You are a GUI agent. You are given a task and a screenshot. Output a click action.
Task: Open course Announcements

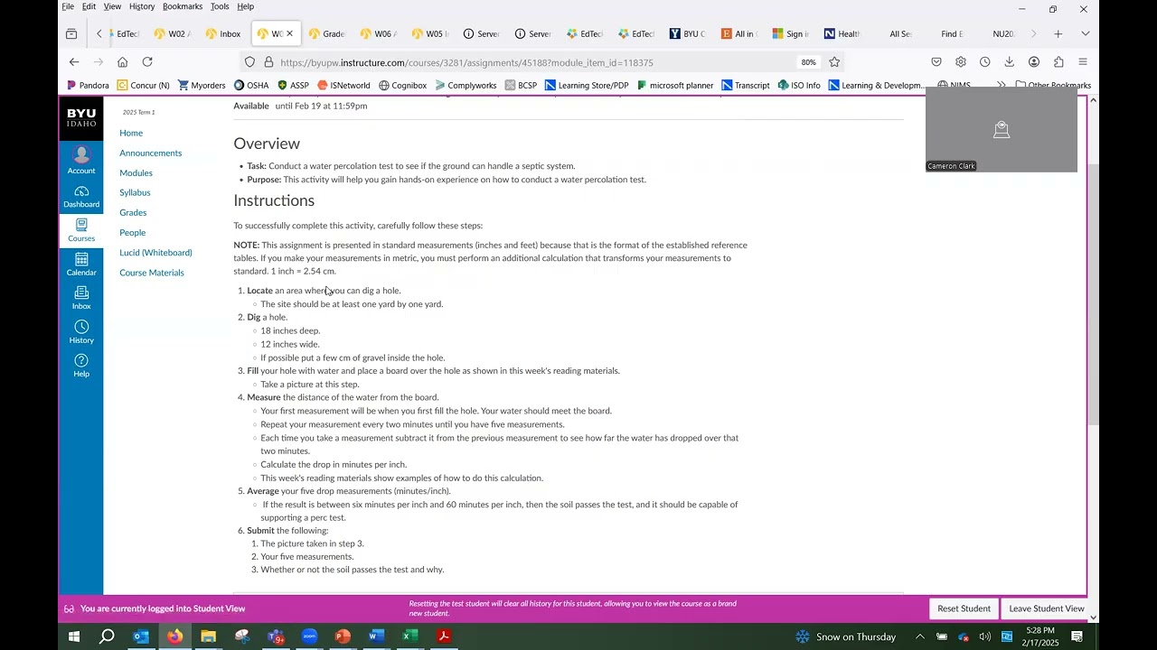click(150, 153)
